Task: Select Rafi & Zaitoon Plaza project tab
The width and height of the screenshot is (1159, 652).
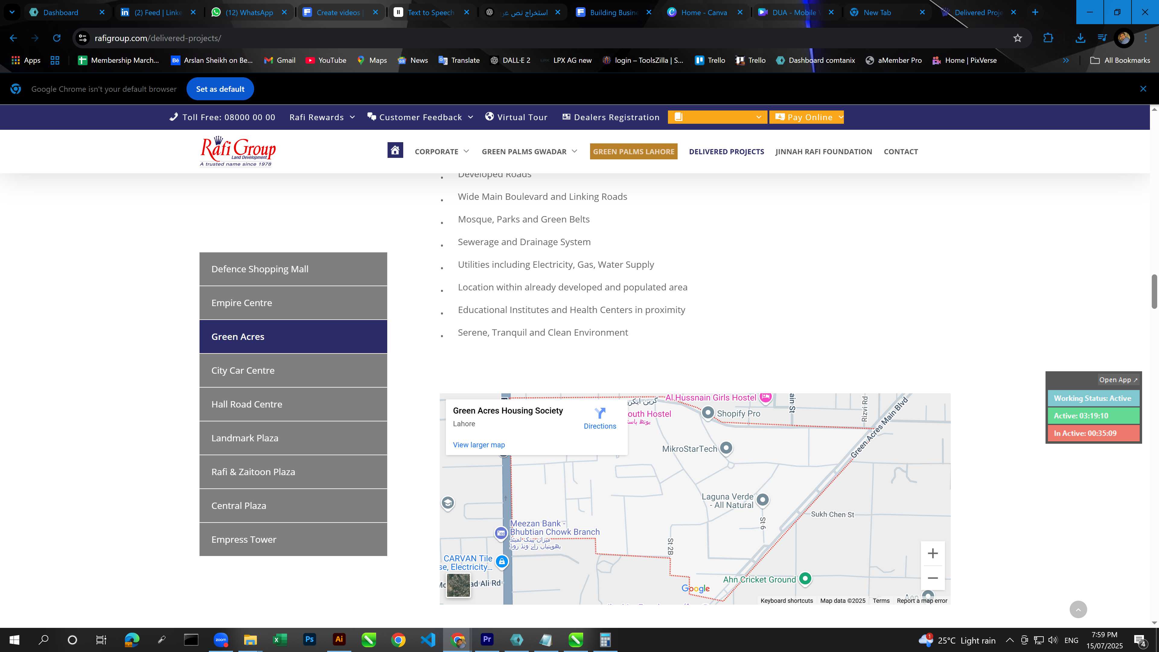Action: (293, 471)
